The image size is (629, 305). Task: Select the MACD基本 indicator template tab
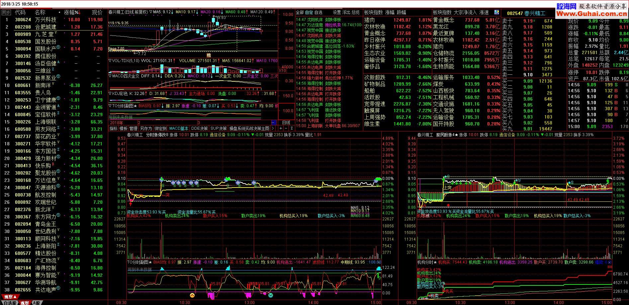[179, 128]
